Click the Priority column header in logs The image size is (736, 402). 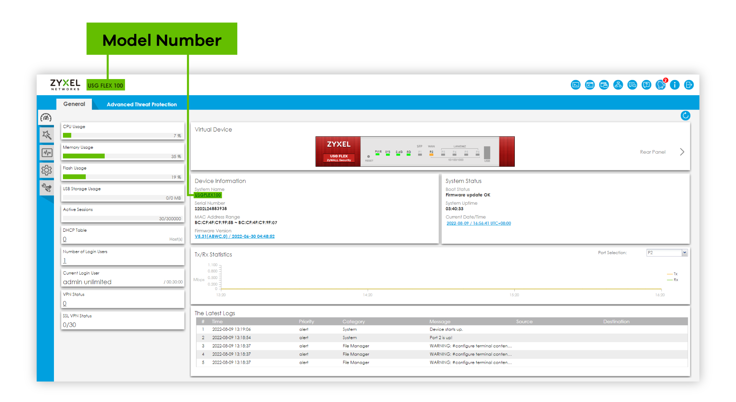[x=306, y=321]
